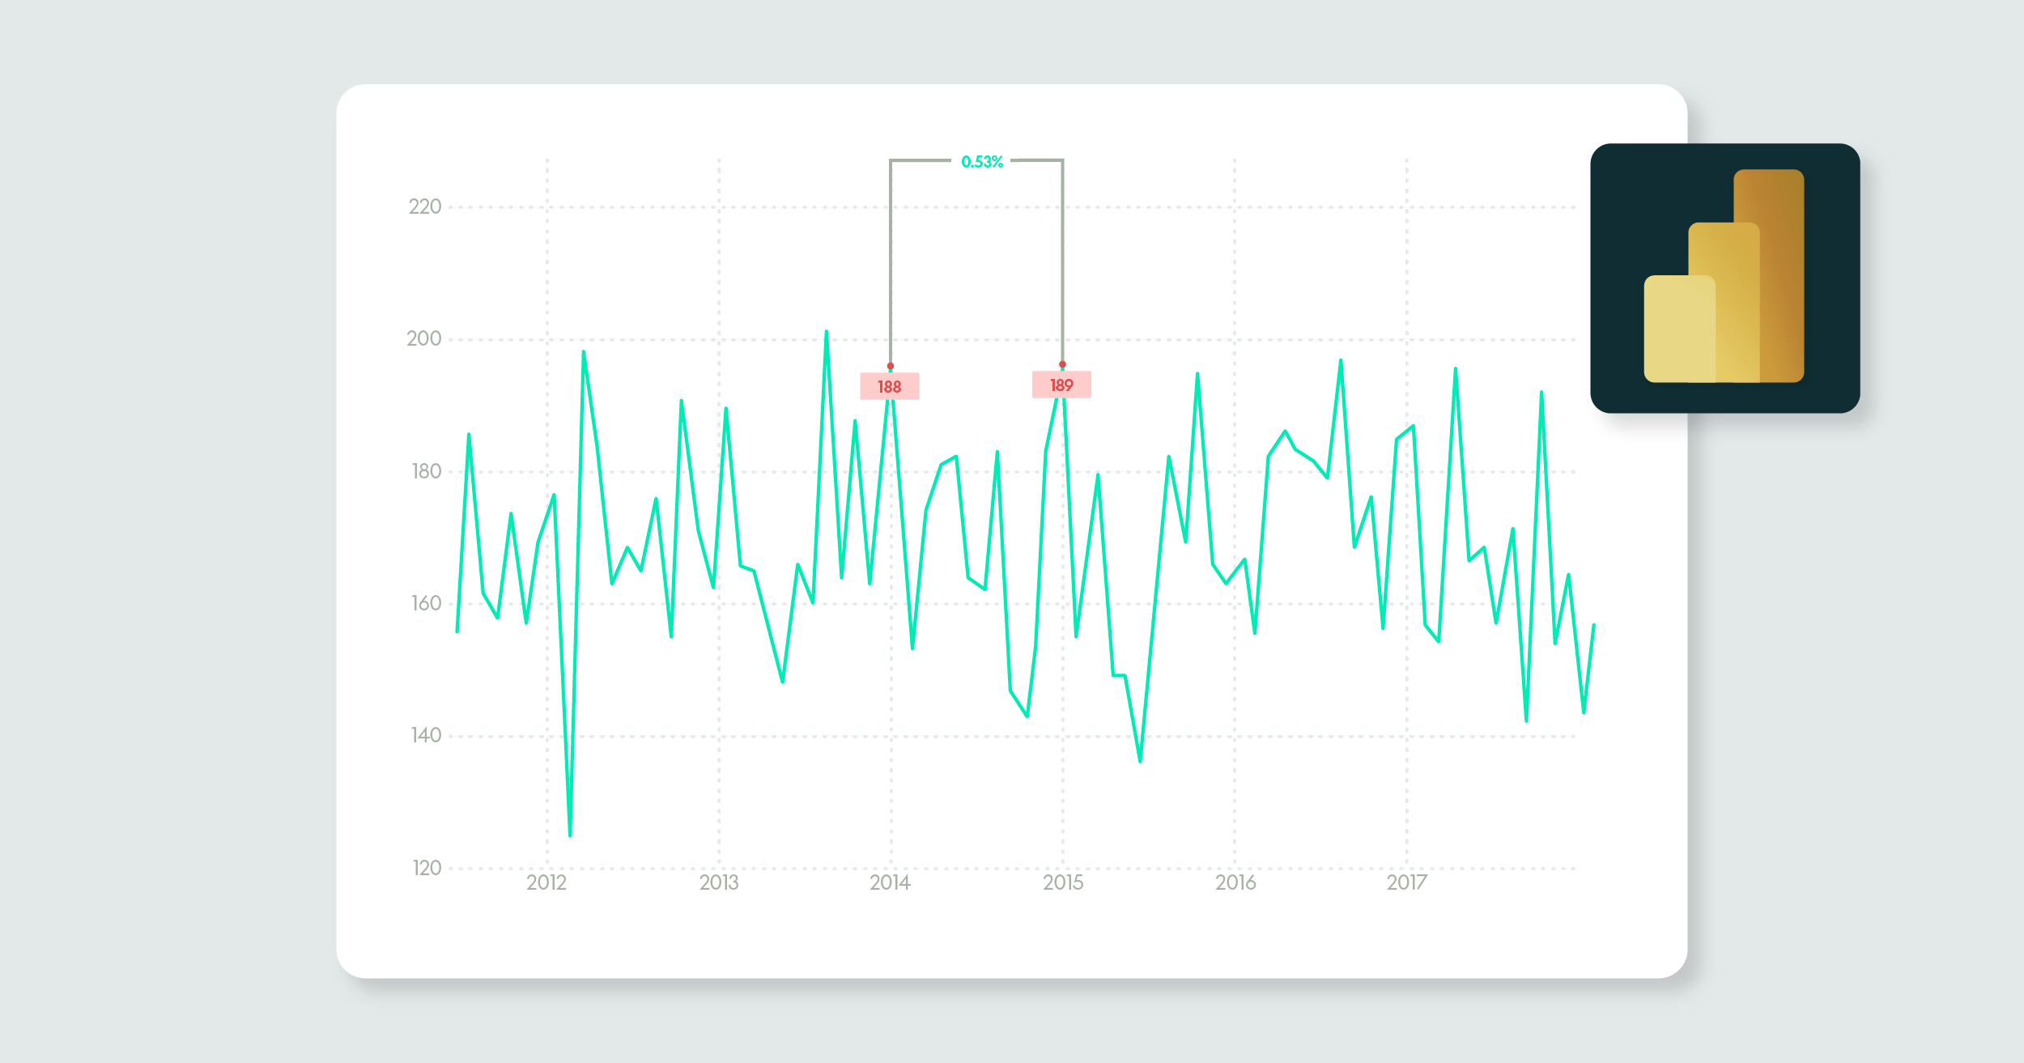The height and width of the screenshot is (1063, 2024).
Task: Click the 160 y-axis label
Action: [427, 603]
